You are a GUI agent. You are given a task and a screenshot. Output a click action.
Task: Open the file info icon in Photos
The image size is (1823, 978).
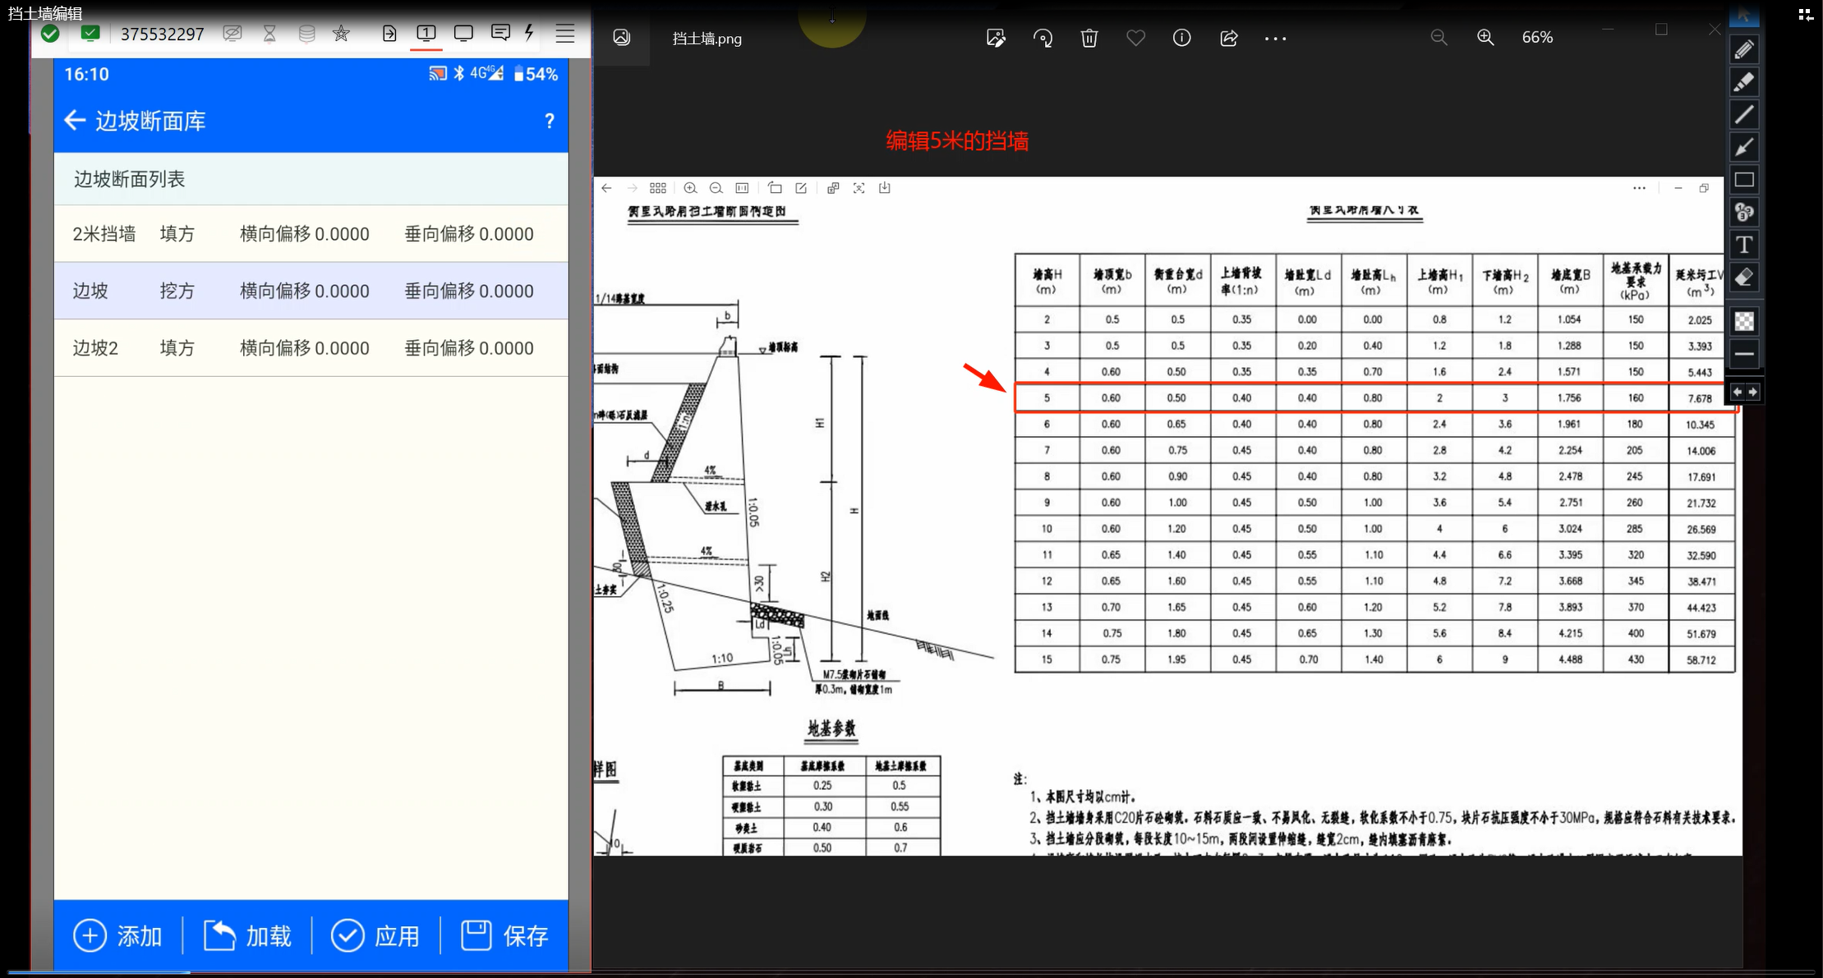(1181, 38)
